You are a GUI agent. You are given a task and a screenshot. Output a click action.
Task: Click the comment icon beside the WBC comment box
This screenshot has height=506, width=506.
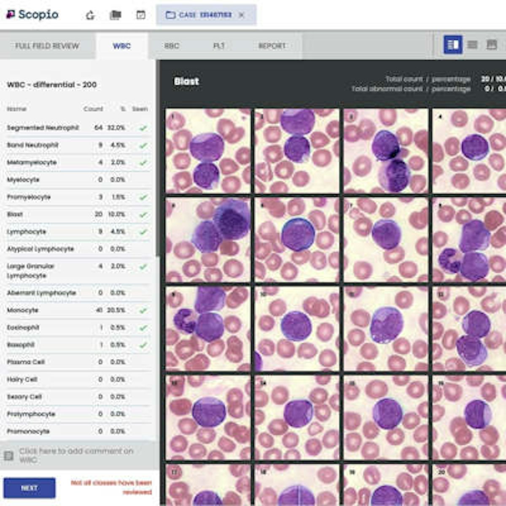(x=10, y=455)
